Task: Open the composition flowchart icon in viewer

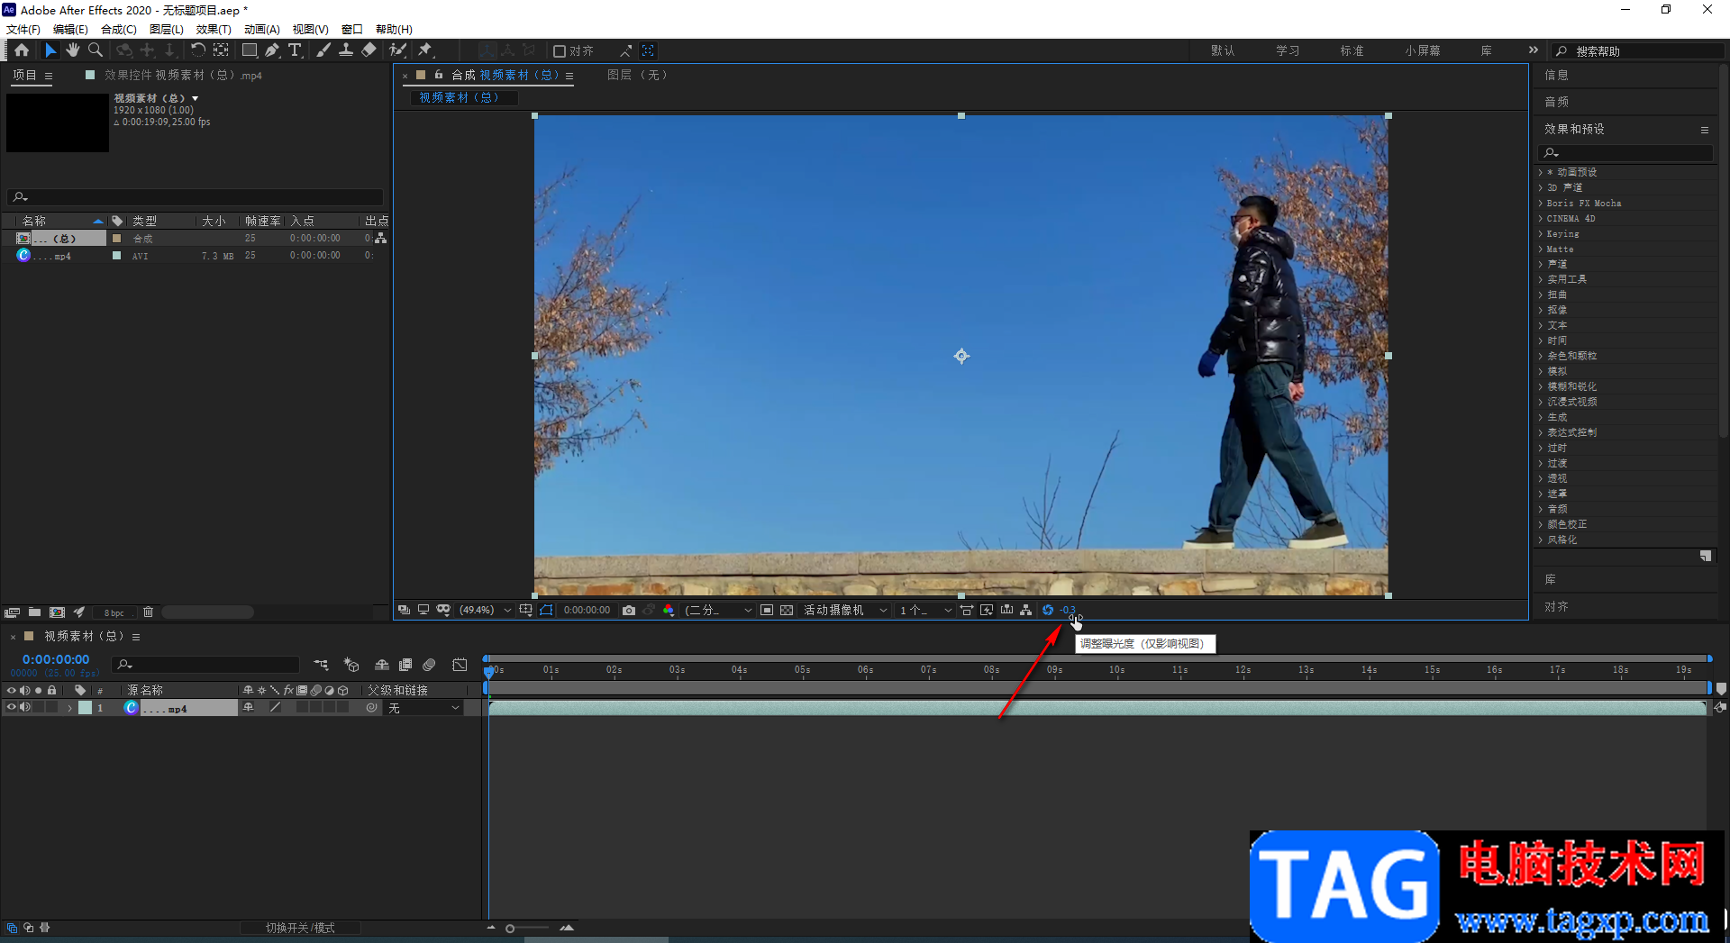Action: pos(1026,610)
